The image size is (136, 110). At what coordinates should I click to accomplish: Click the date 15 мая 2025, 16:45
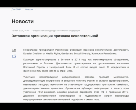click(x=21, y=31)
